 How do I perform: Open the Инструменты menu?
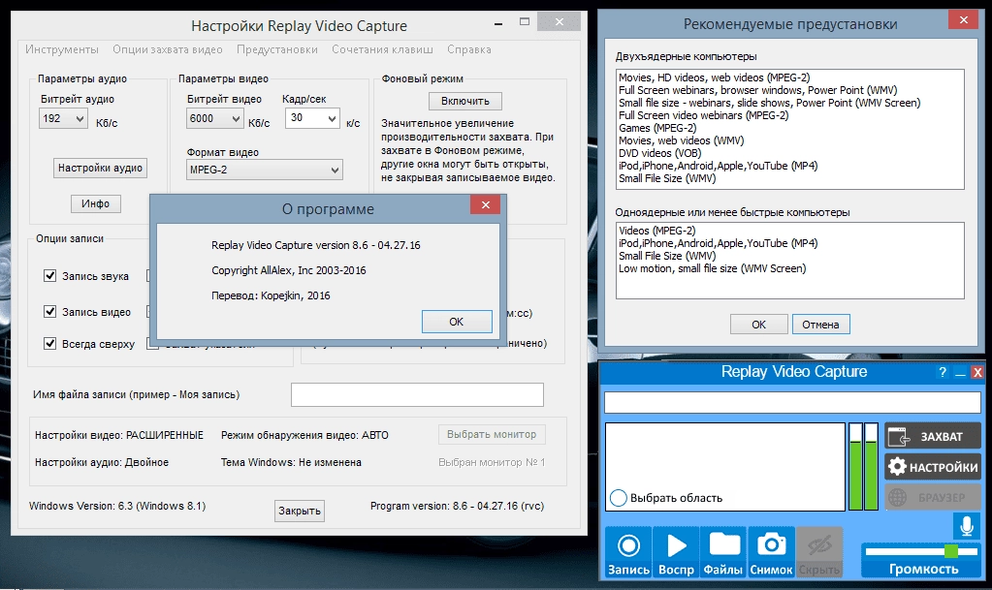click(x=62, y=49)
